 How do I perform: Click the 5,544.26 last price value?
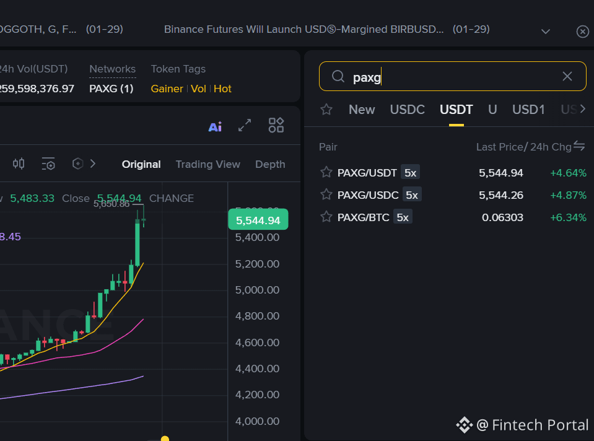[501, 195]
